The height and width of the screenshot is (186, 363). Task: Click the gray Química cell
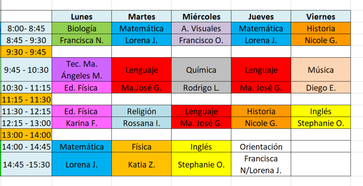tap(201, 70)
